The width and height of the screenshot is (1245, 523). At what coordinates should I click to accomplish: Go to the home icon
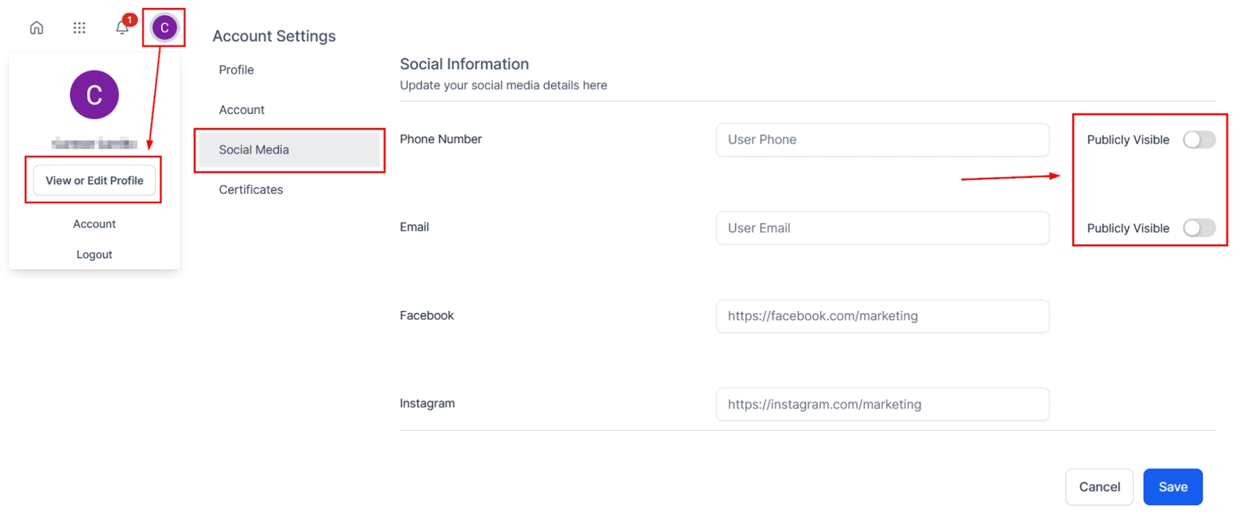pos(37,28)
